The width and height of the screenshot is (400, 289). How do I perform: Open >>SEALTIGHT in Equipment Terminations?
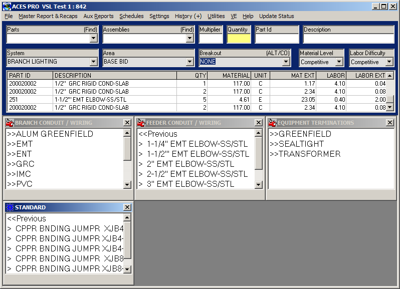[x=297, y=144]
